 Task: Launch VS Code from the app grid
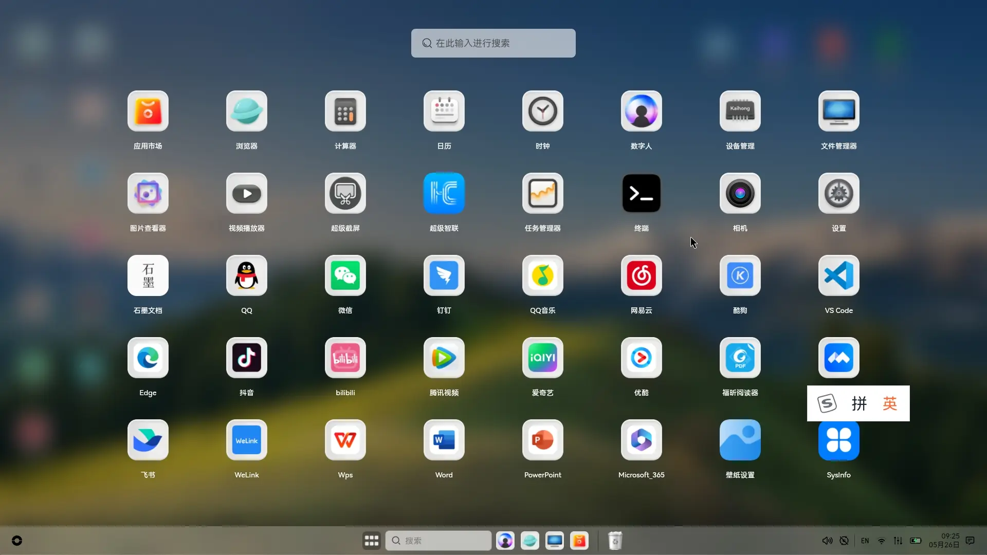point(839,275)
